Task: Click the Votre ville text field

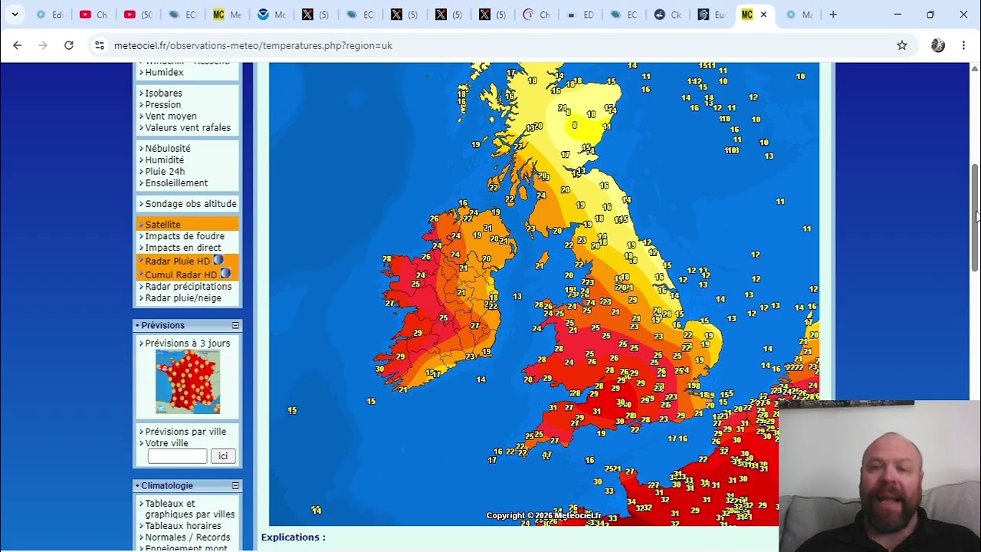Action: [177, 456]
